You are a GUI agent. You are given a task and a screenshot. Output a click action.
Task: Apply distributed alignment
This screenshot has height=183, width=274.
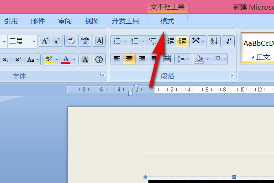click(167, 59)
